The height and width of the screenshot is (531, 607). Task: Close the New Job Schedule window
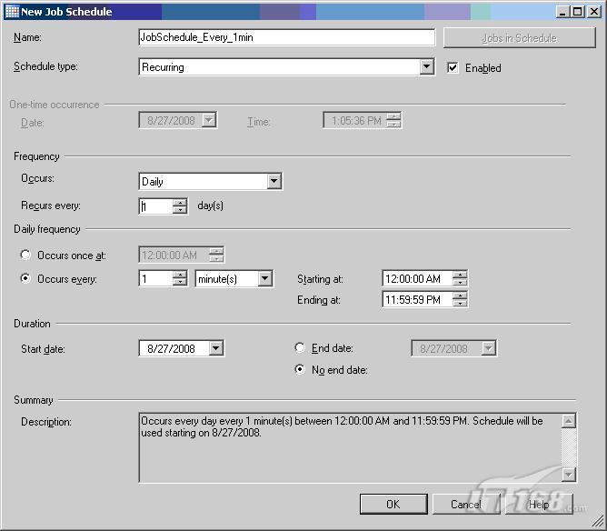593,12
